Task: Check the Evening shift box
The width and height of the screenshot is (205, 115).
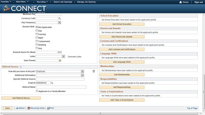Action: click(x=37, y=34)
